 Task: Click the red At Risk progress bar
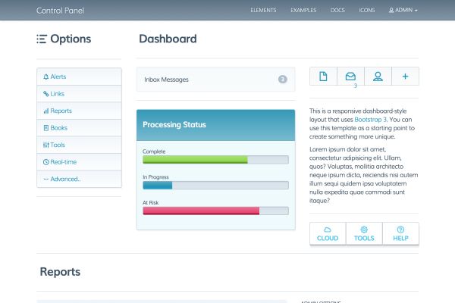click(x=201, y=211)
